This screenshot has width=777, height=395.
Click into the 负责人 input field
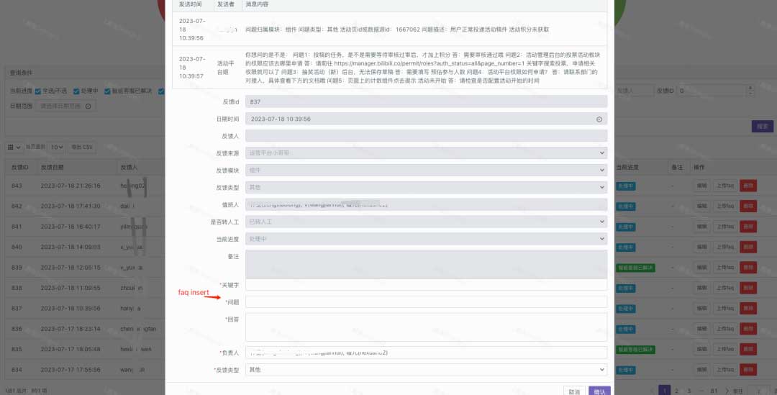(x=426, y=353)
